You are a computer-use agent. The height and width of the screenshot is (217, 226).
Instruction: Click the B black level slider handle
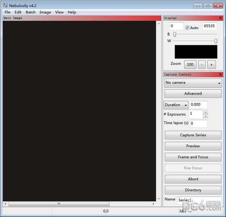coord(174,34)
